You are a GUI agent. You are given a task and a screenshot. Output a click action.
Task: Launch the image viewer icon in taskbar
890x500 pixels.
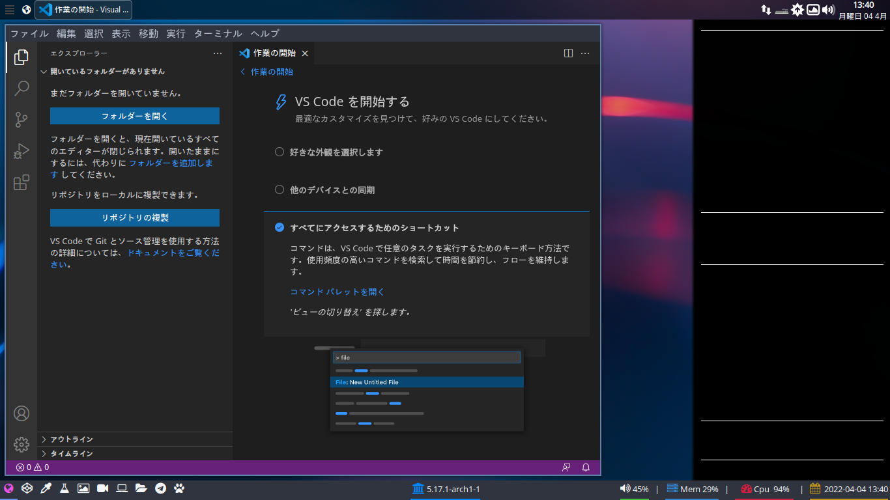[x=83, y=488]
